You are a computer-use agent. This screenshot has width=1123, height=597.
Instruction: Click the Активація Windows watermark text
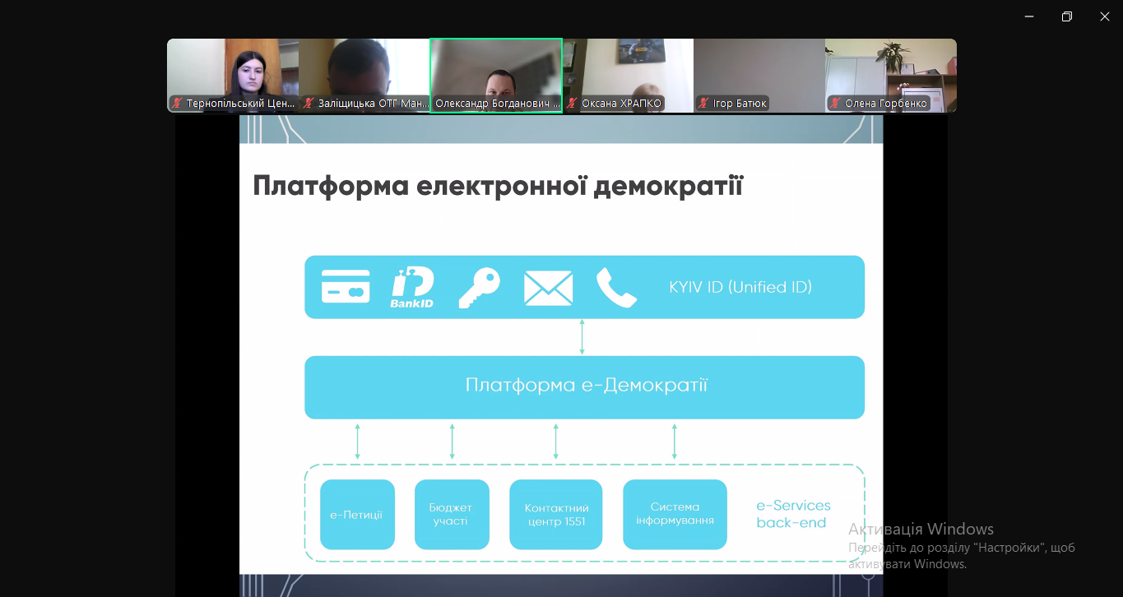coord(921,529)
